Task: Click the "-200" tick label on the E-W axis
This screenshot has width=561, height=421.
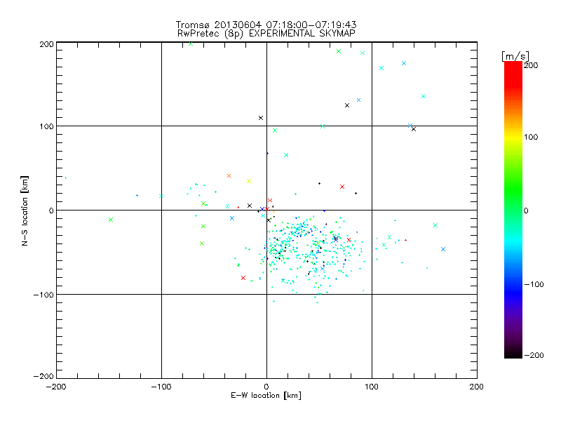Action: [x=56, y=387]
